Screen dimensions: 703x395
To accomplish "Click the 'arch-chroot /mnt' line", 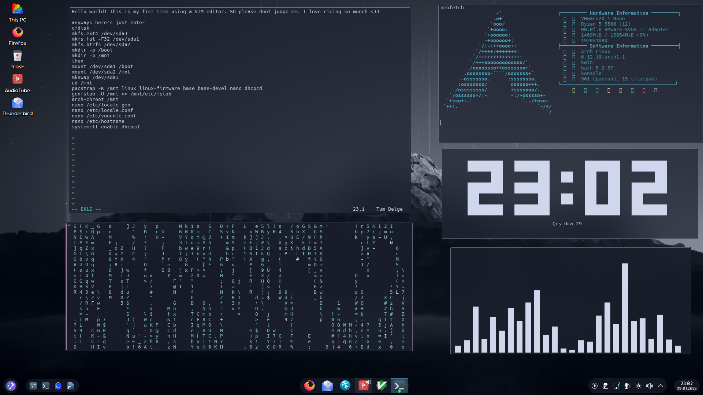I will tap(95, 99).
